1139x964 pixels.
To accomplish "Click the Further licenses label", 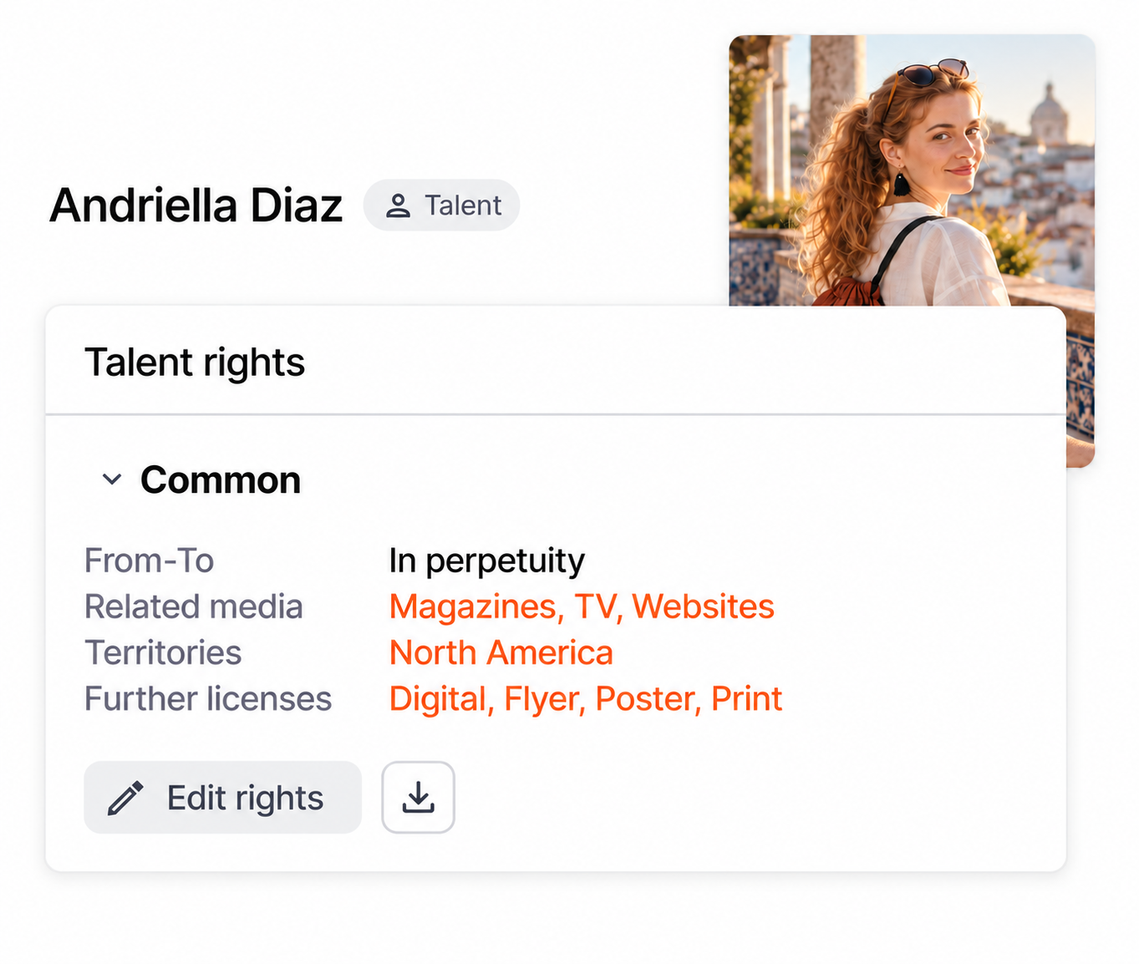I will point(208,698).
